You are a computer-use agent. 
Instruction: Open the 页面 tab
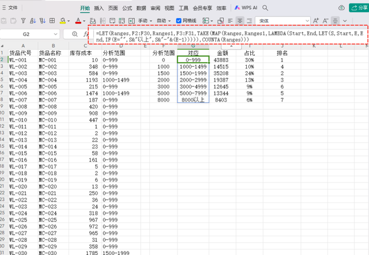[113, 8]
